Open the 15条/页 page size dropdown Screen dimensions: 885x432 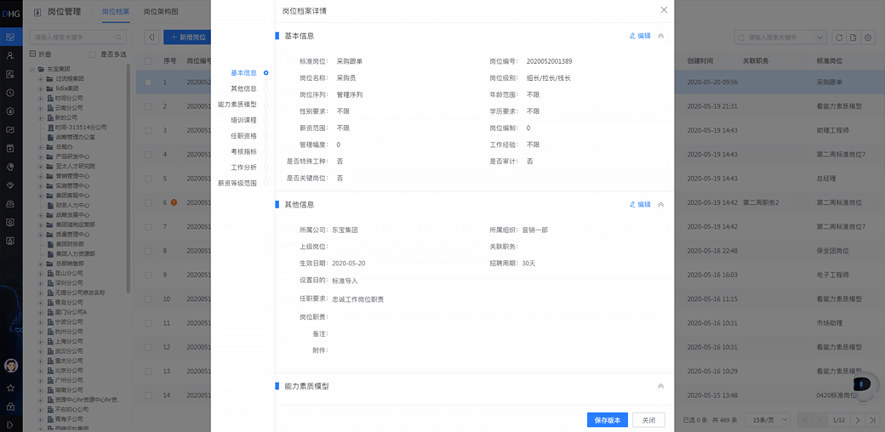coord(766,420)
